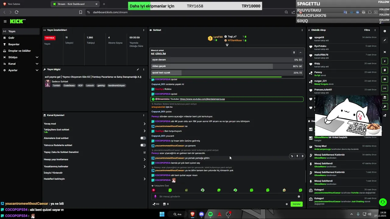Toggle Yalnızca ifadelerle sohbet switch

(143, 145)
